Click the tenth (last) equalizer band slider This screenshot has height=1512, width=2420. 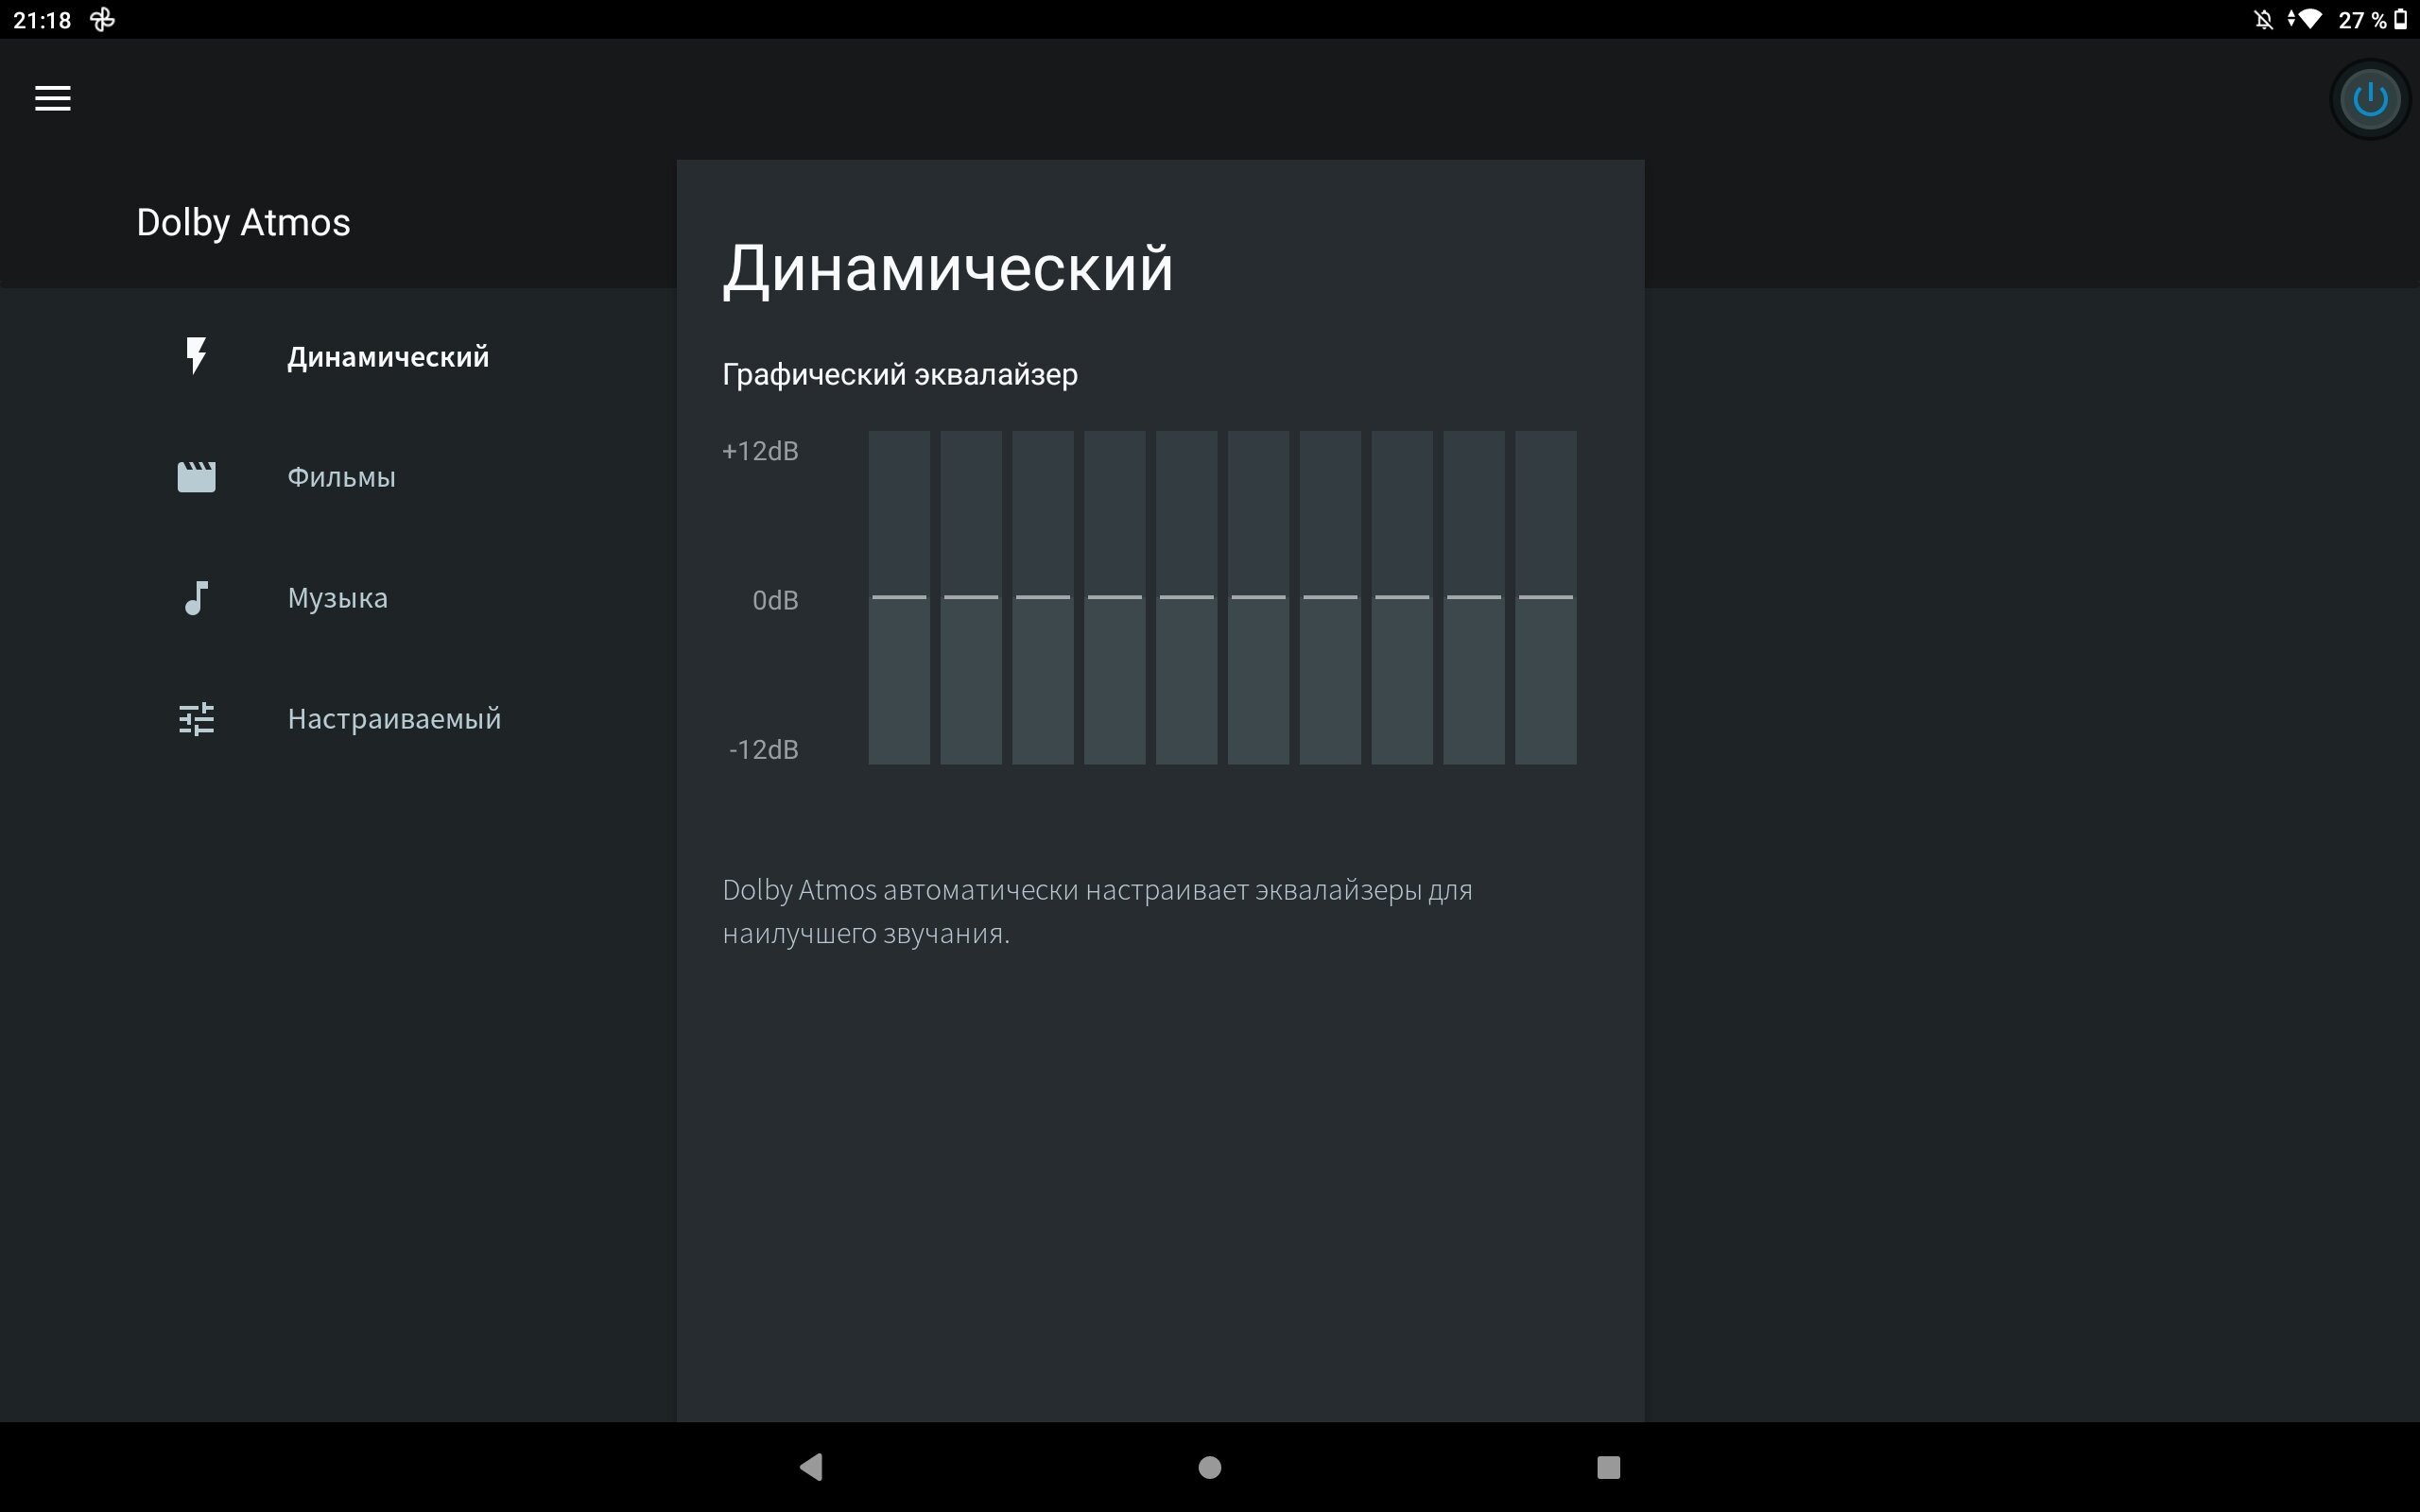click(1546, 598)
